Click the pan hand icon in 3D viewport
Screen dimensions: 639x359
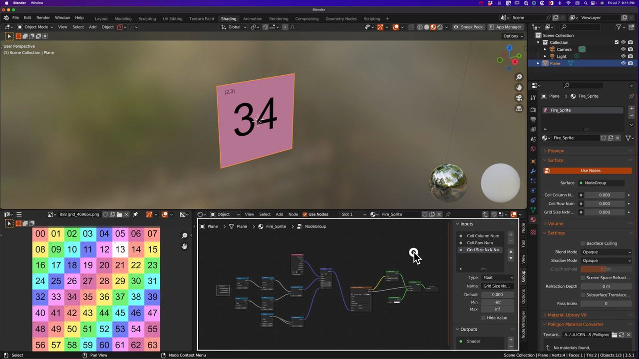[519, 87]
